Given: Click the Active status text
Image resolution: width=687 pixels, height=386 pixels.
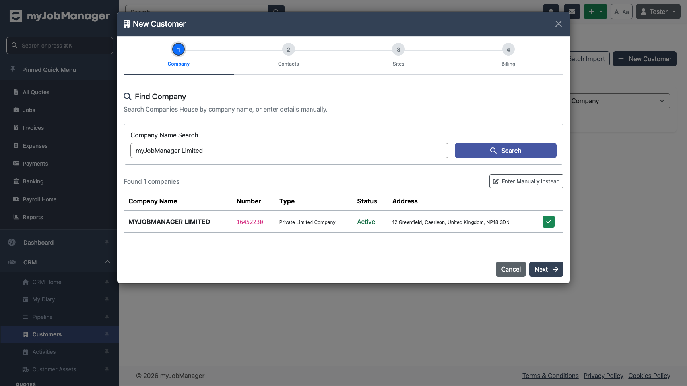Looking at the screenshot, I should coord(366,222).
